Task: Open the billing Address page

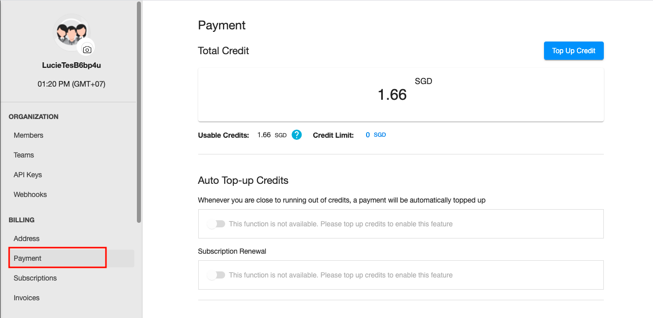Action: [x=26, y=238]
